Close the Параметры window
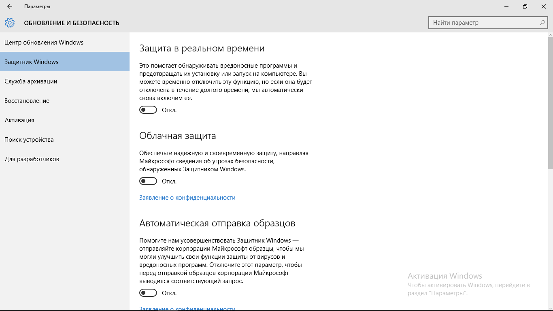The width and height of the screenshot is (553, 311). tap(544, 6)
